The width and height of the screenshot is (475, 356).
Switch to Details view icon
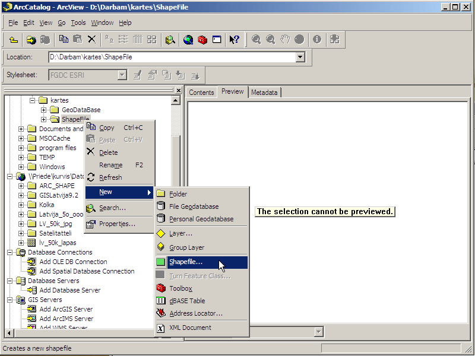pos(138,40)
